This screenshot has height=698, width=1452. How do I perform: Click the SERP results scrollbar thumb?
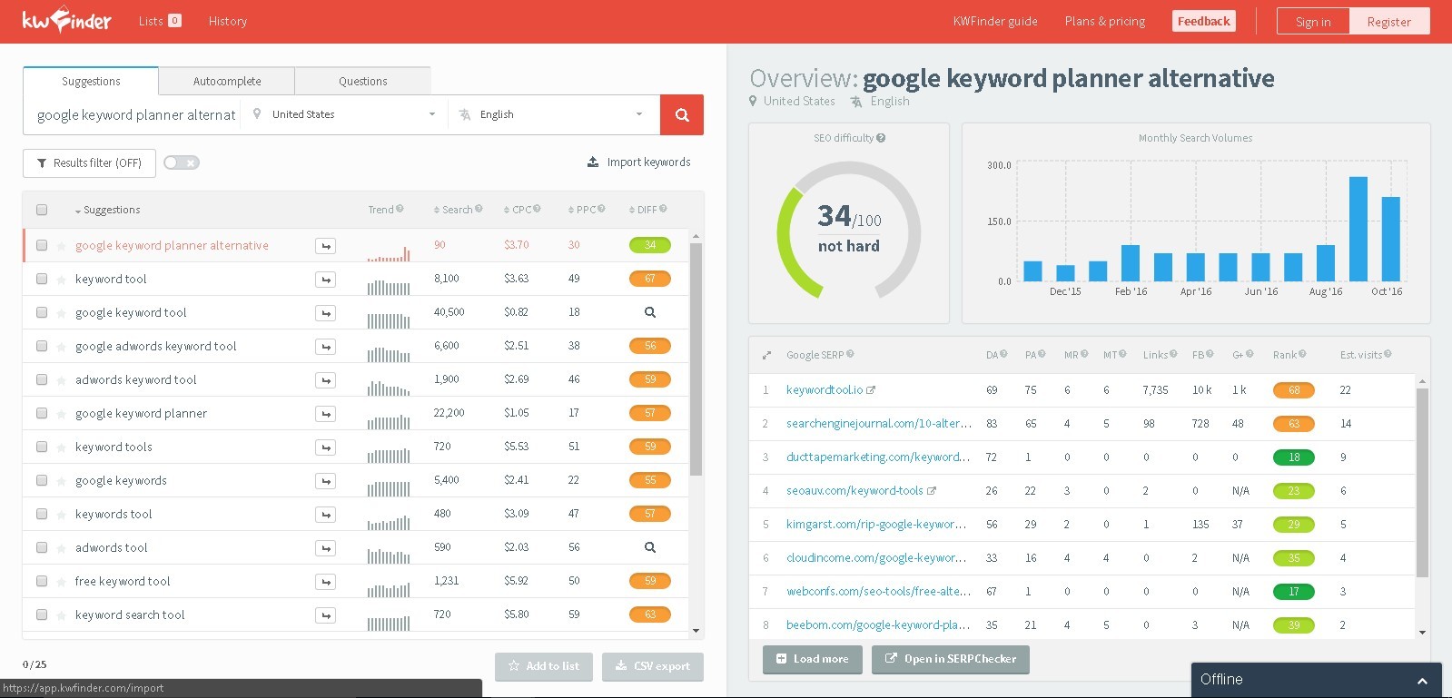point(1422,482)
